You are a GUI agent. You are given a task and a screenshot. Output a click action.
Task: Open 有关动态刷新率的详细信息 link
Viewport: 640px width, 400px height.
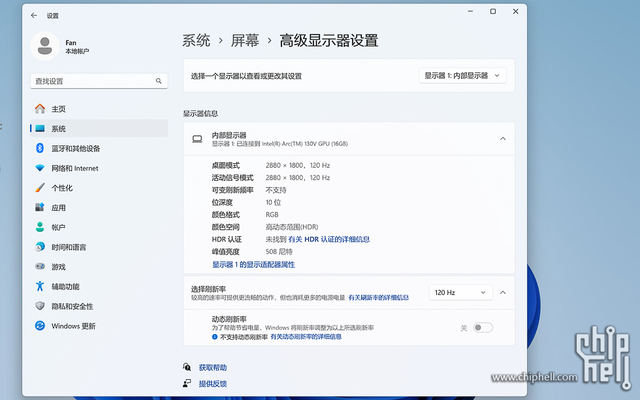tap(306, 337)
